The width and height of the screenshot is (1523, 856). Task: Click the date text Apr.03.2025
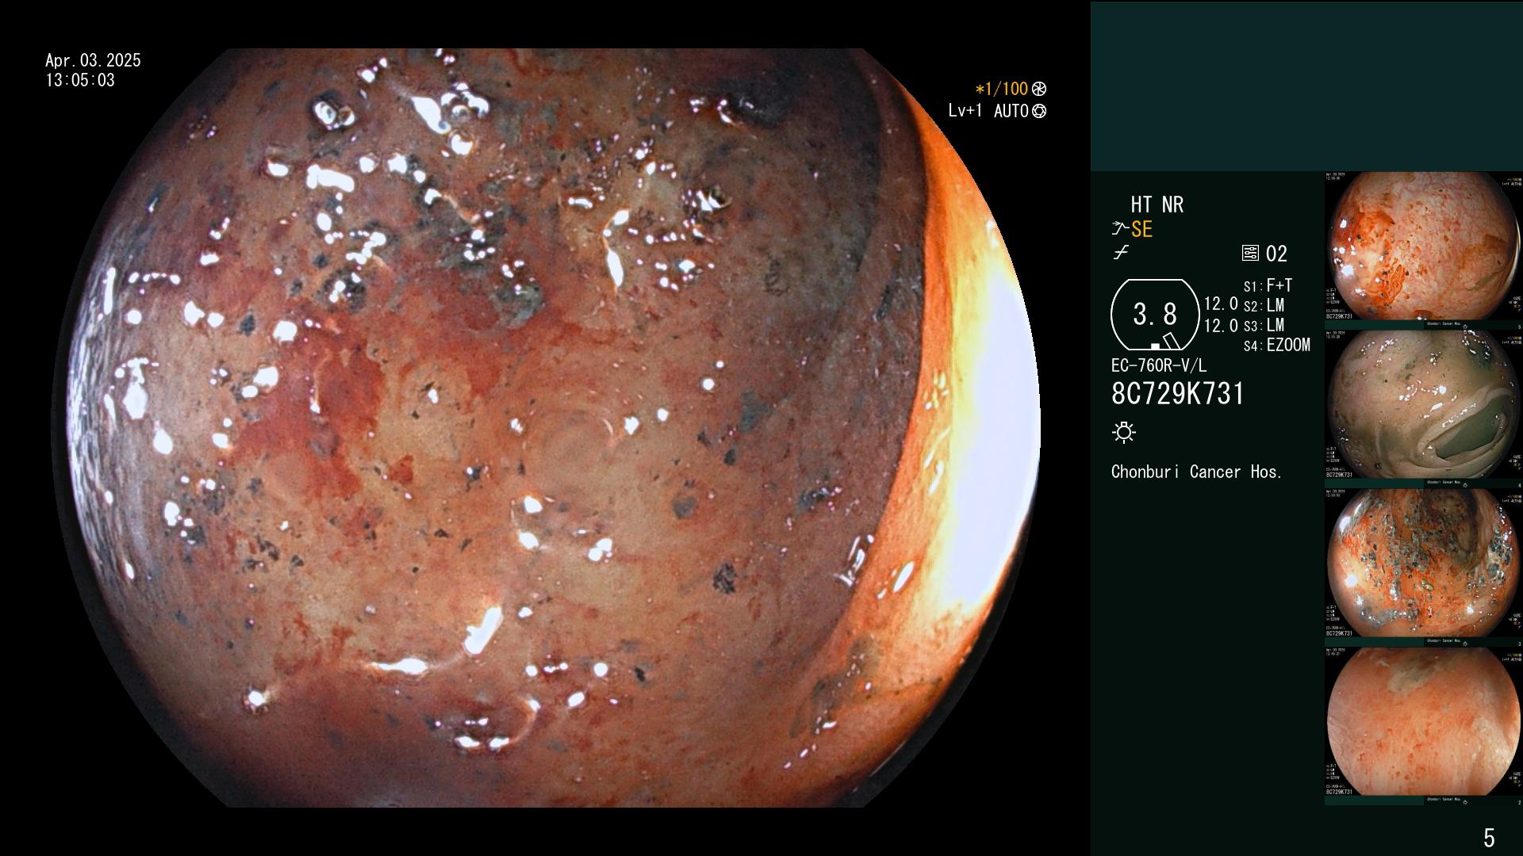93,60
